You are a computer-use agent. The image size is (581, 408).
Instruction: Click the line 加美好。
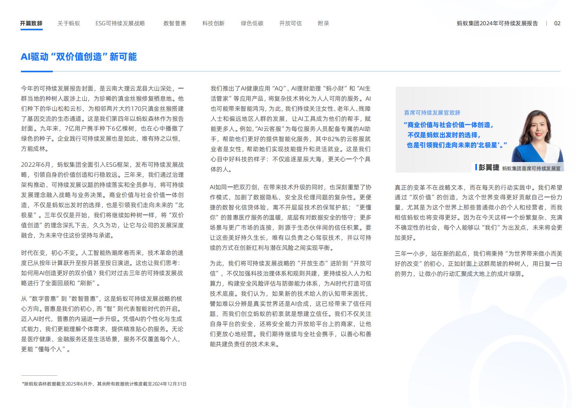coord(405,237)
